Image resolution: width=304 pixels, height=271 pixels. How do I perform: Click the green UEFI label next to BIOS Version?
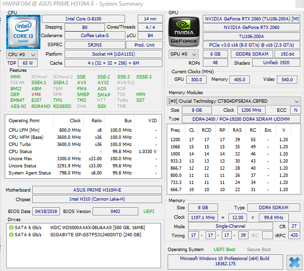pos(149,212)
